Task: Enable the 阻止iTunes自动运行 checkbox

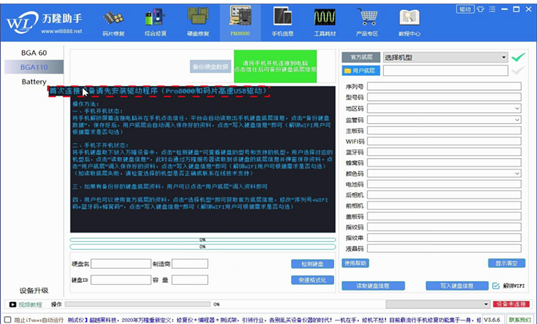Action: click(x=8, y=320)
